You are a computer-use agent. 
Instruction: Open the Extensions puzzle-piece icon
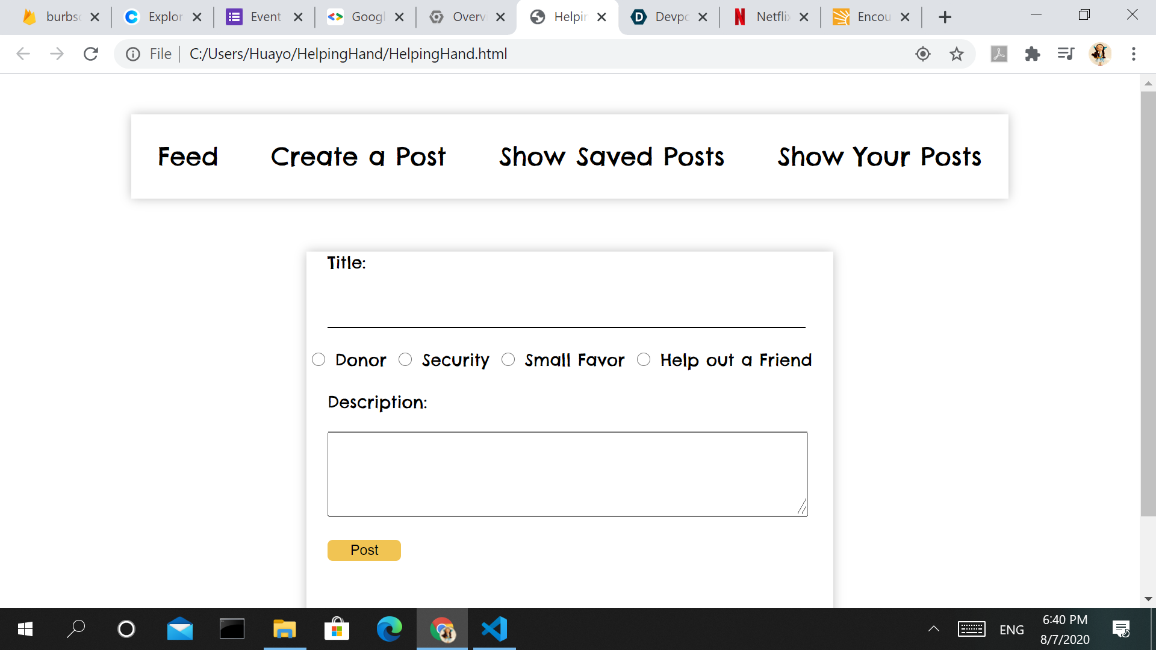click(1032, 54)
